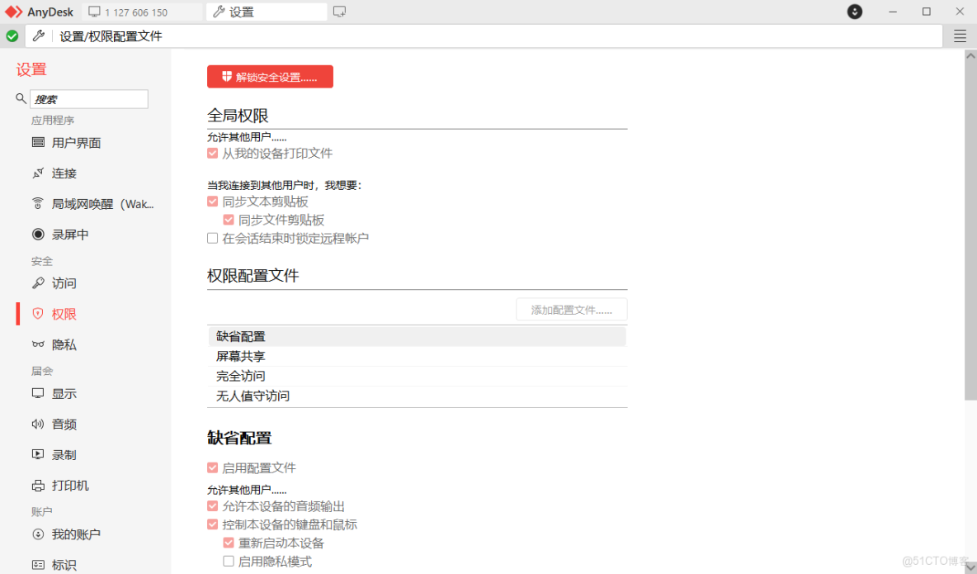977x574 pixels.
Task: Enable 启用隐私模式 option
Action: pyautogui.click(x=229, y=561)
